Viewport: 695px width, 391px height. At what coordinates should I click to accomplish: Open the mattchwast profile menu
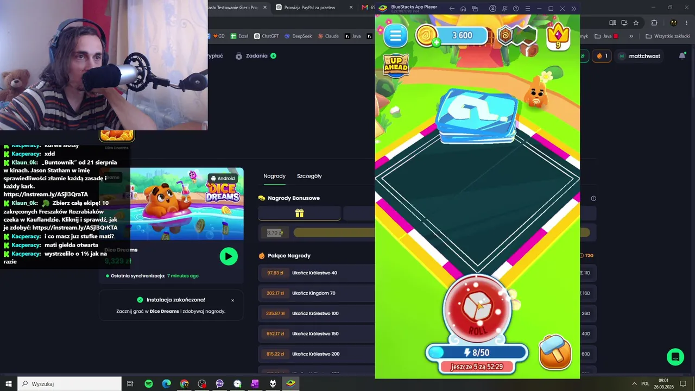coord(640,56)
